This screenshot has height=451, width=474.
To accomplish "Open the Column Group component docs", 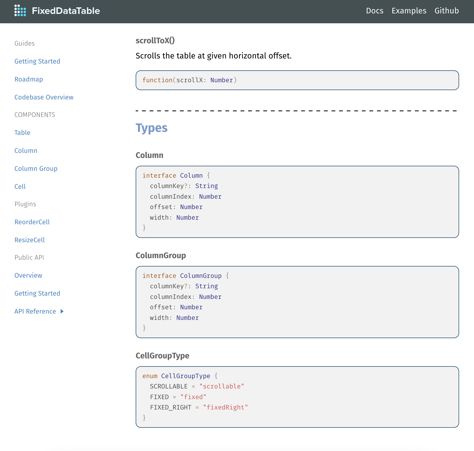I will [36, 169].
